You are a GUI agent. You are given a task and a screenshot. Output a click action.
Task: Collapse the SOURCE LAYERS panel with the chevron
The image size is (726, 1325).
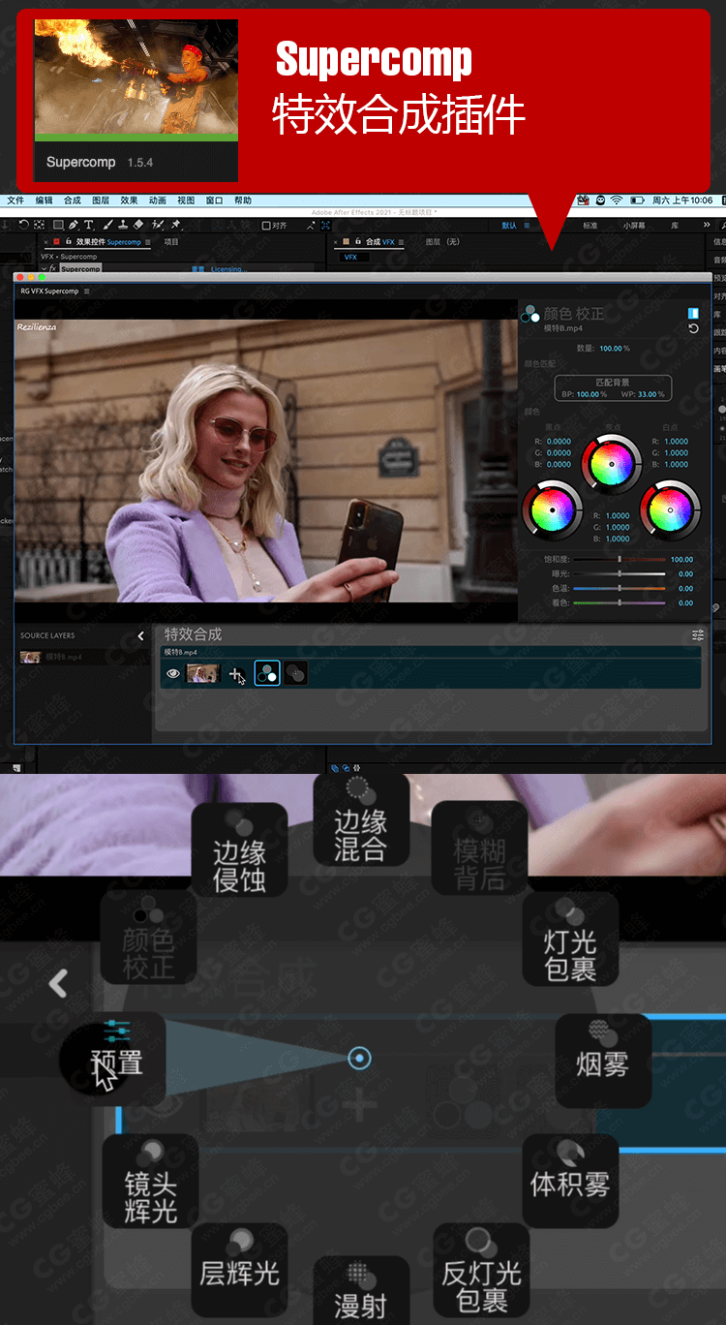(x=140, y=635)
